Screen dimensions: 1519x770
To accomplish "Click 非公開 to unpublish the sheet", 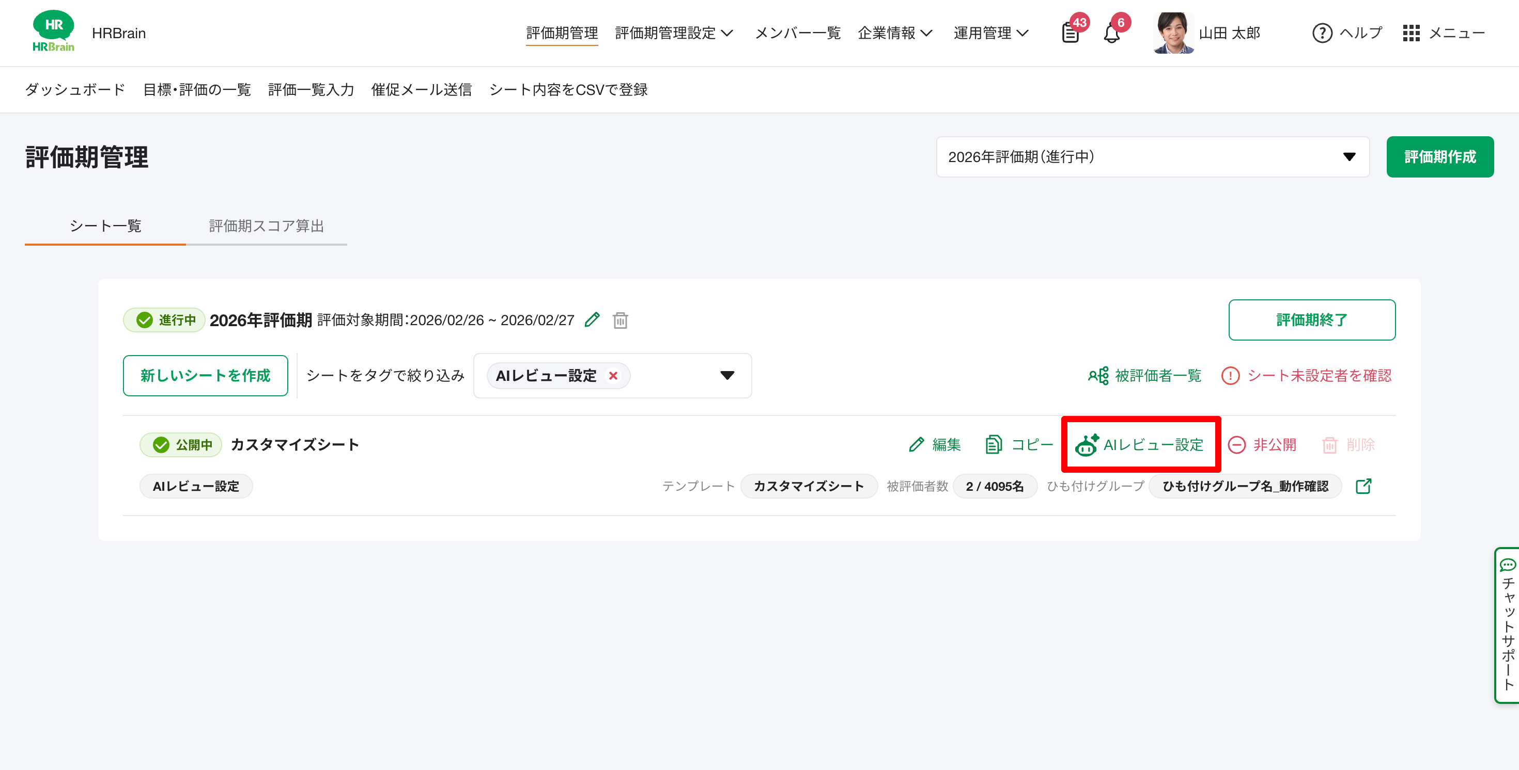I will [1263, 445].
